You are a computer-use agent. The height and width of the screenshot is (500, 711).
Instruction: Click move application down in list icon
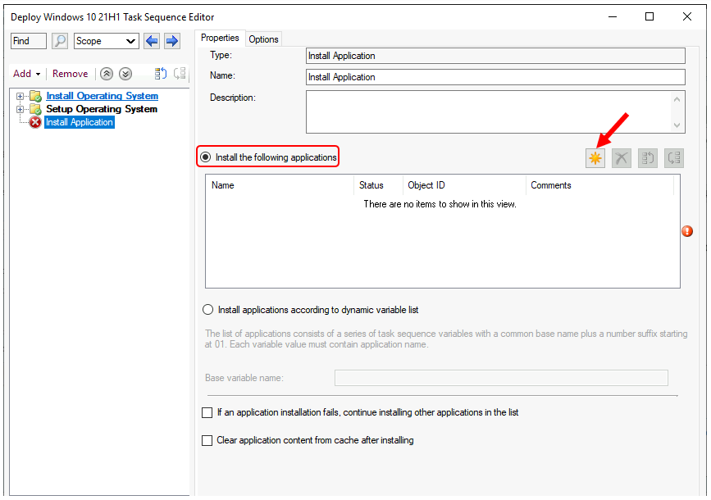point(674,158)
